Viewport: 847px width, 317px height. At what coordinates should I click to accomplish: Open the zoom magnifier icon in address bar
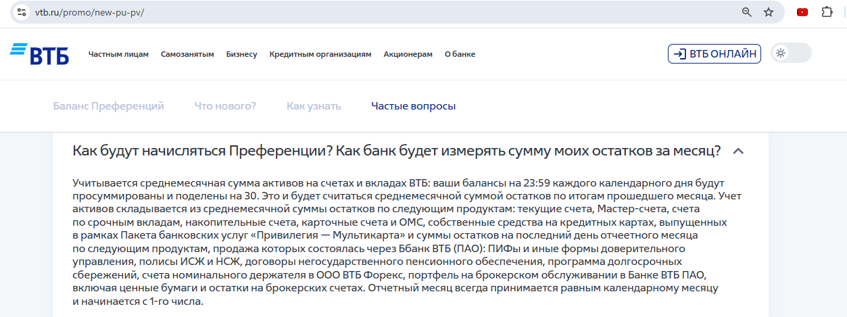coord(747,12)
